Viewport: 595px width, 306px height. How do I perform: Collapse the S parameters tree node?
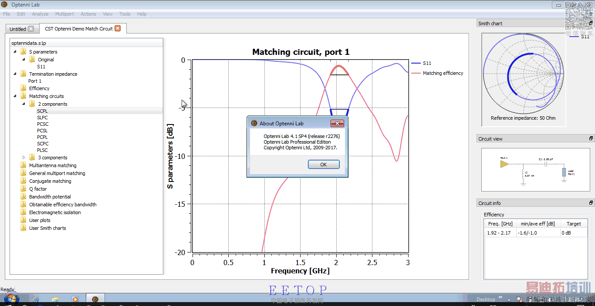click(x=15, y=52)
